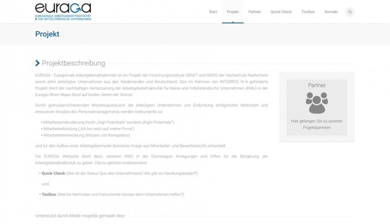The height and width of the screenshot is (224, 390).
Task: Click the standalone 'und' between list items
Action: click(x=46, y=184)
